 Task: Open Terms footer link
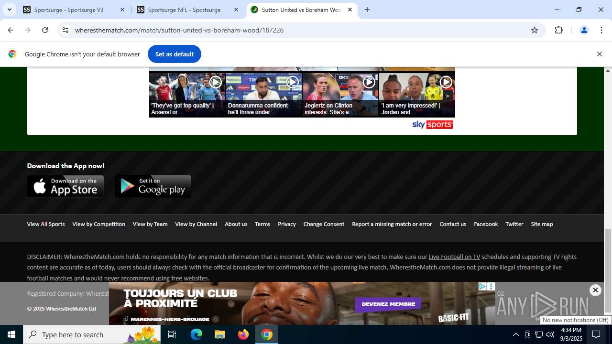262,224
